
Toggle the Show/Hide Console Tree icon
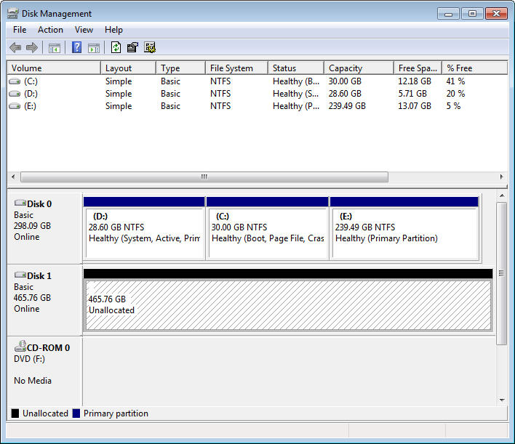(55, 48)
